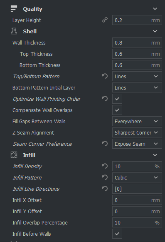This screenshot has height=242, width=165.
Task: Reset Seam Corner Preference value
Action: [105, 144]
